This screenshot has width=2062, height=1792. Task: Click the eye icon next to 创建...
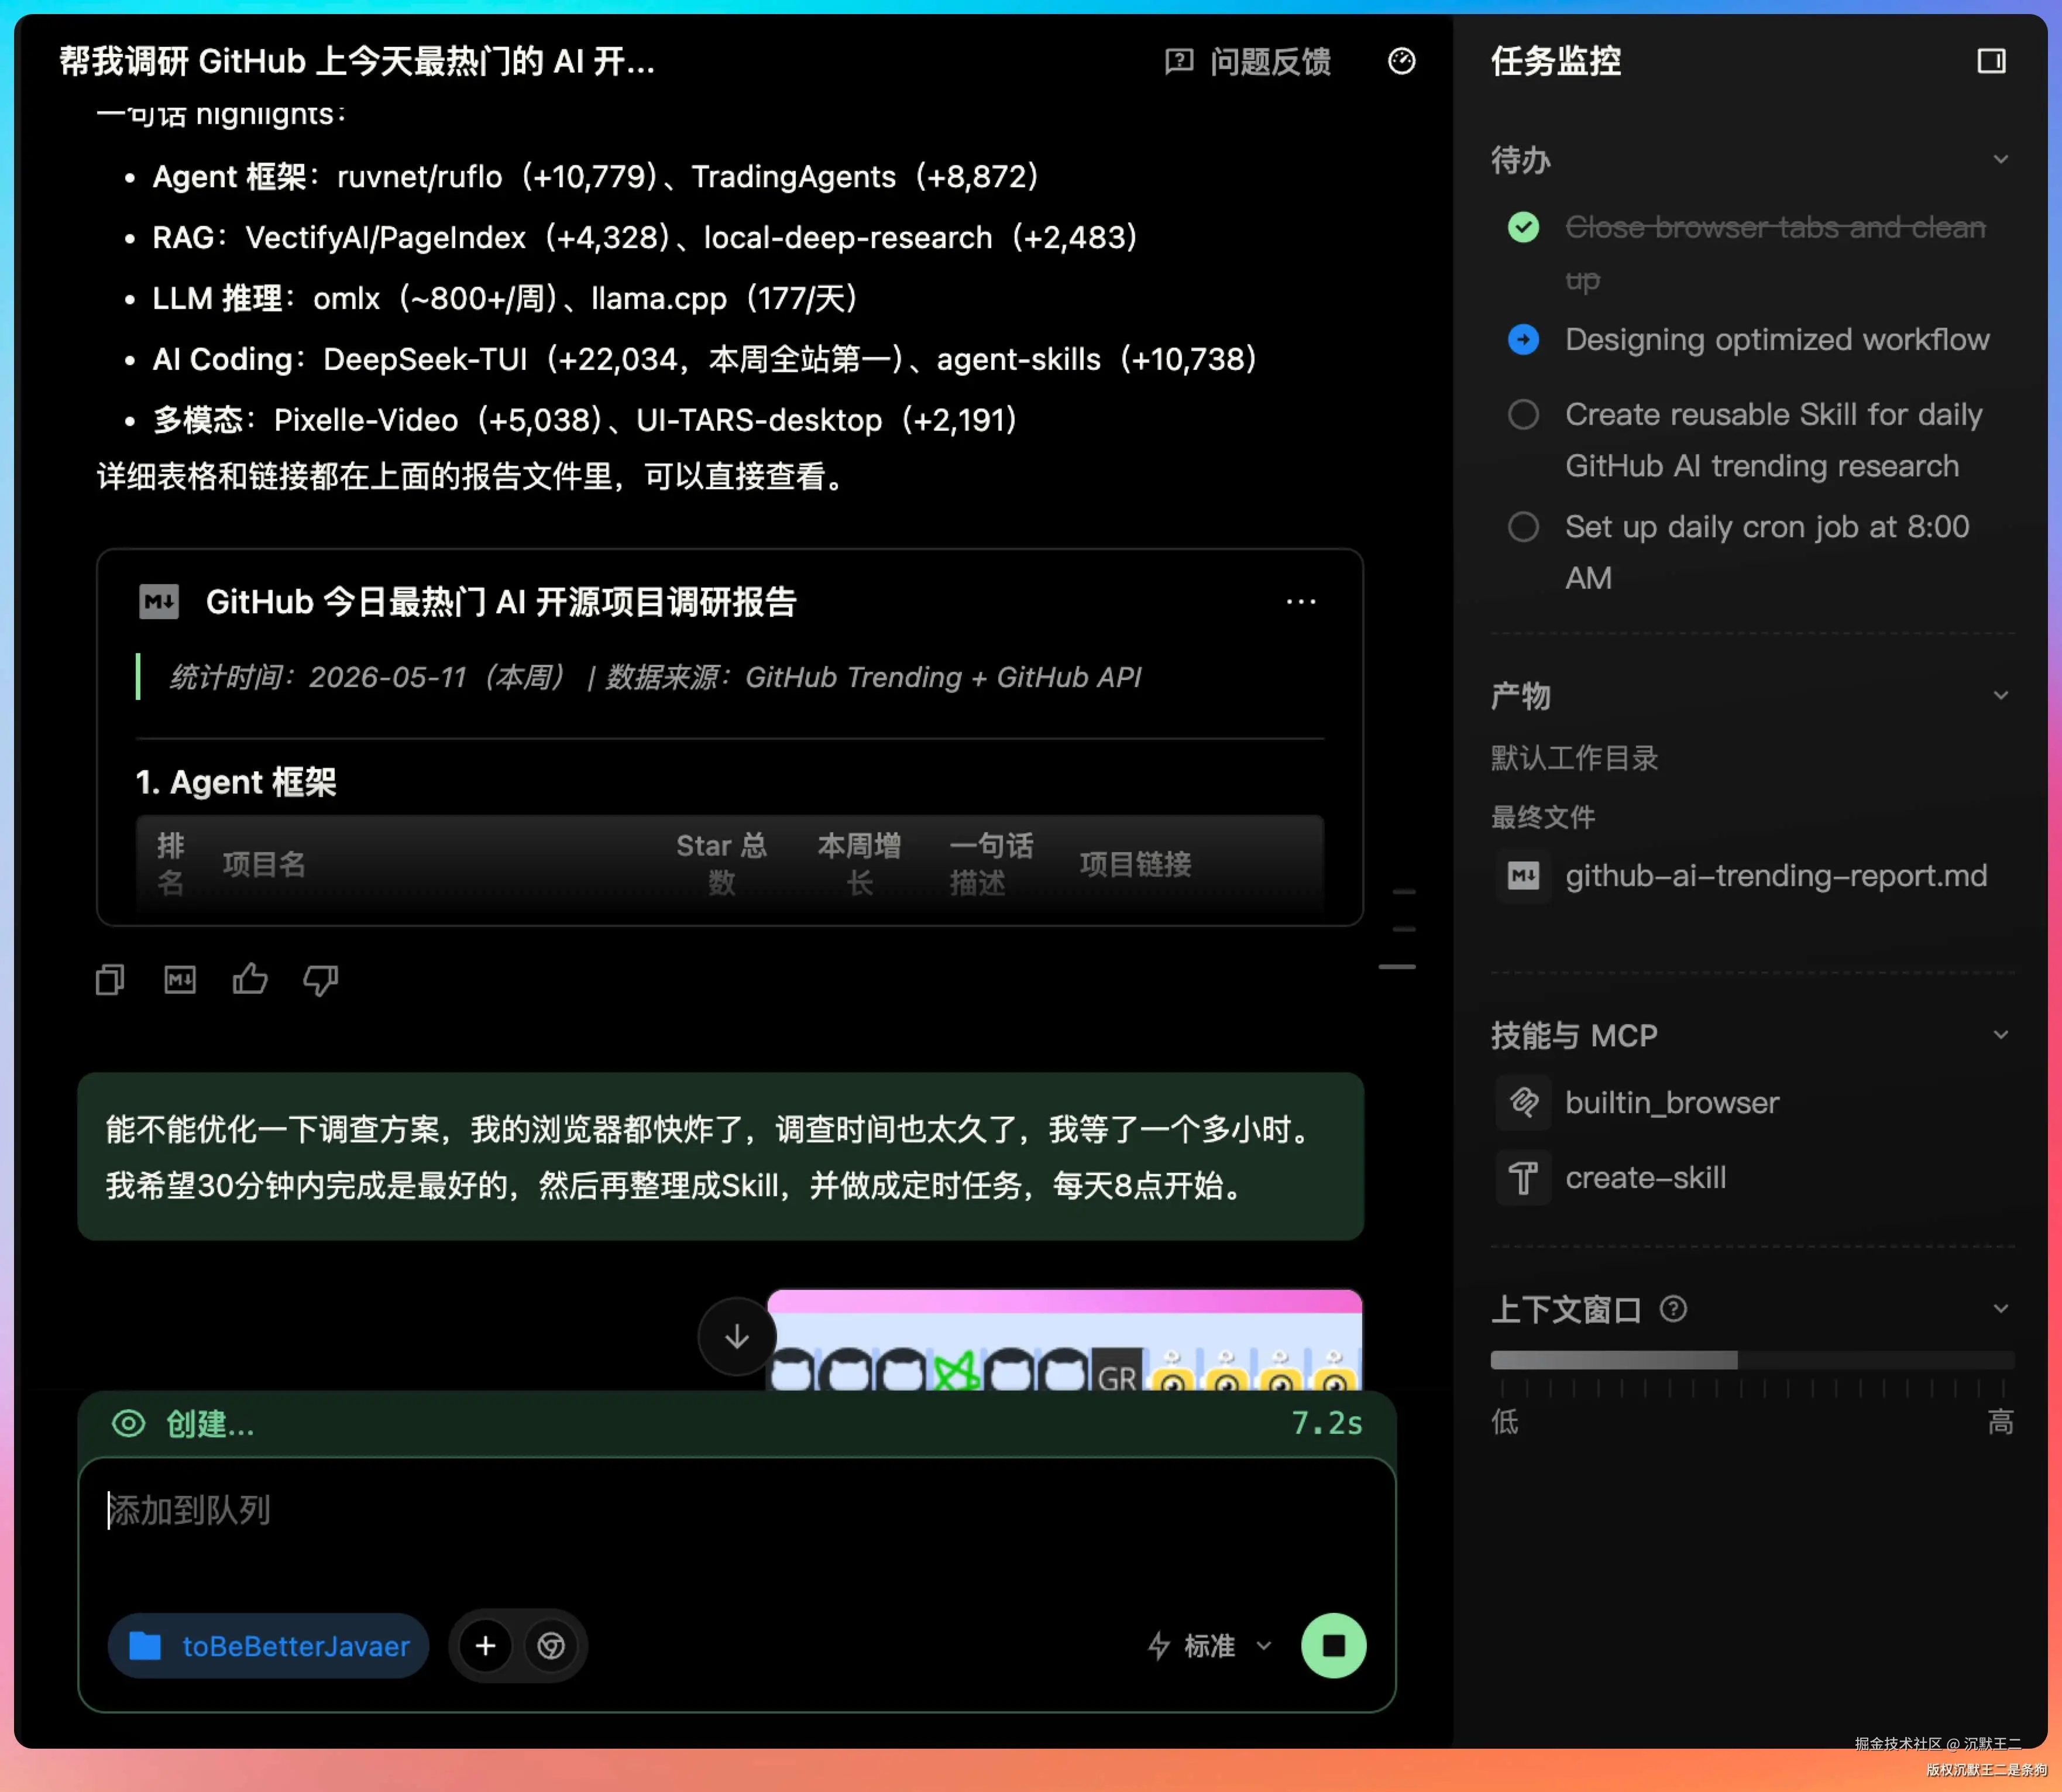click(128, 1423)
